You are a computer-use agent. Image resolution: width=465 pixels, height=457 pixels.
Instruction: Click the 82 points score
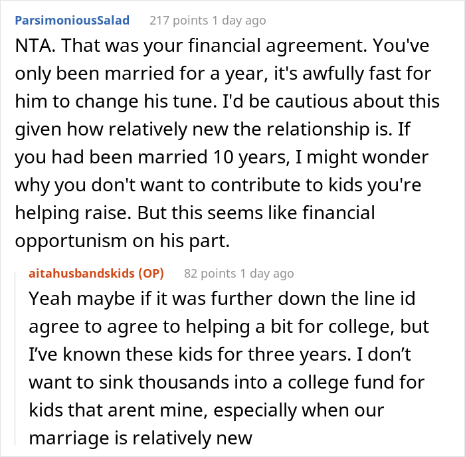tap(210, 273)
